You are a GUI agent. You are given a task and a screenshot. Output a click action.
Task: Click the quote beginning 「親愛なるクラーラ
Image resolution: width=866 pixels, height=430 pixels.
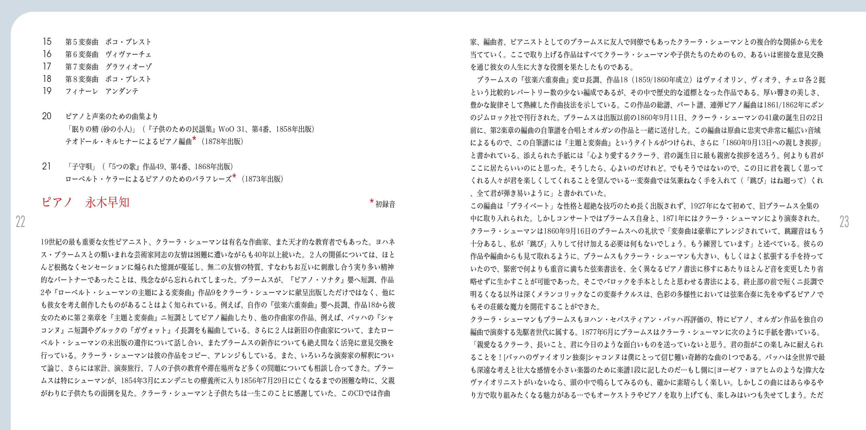tap(647, 344)
